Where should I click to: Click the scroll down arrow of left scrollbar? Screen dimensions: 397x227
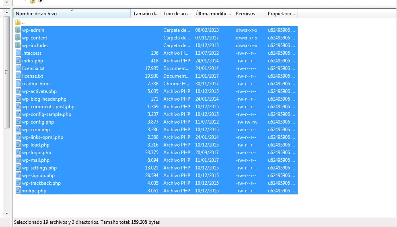click(6, 213)
